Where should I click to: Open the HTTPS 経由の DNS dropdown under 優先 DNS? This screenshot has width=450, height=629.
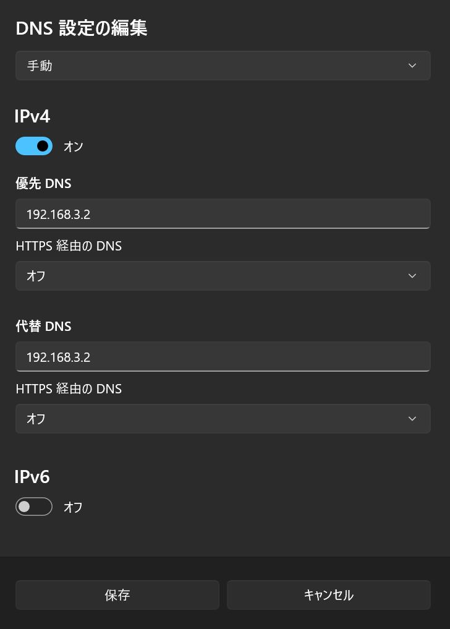[223, 276]
